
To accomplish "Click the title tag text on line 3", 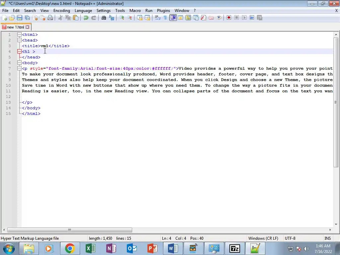I will click(46, 46).
